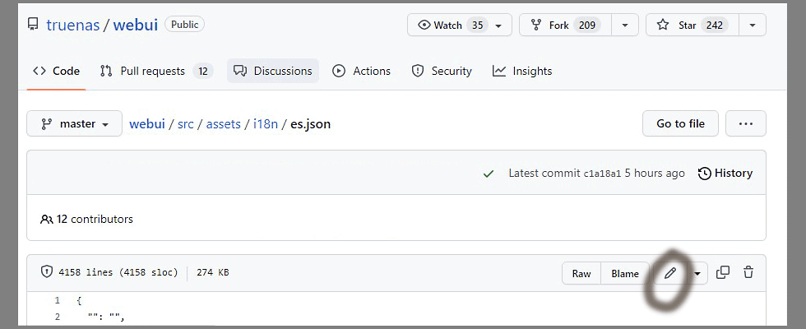Open the i18n folder breadcrumb link
806x329 pixels.
(266, 124)
